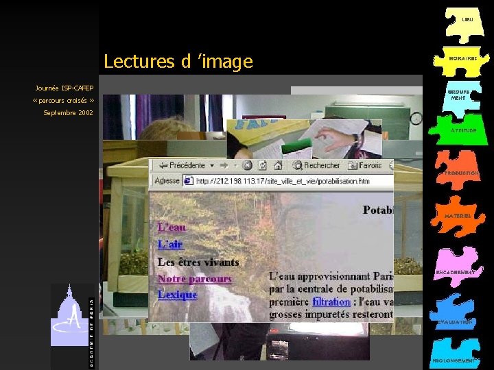Open the L'air link
Viewport: 494px width, 370px height.
[x=170, y=244]
